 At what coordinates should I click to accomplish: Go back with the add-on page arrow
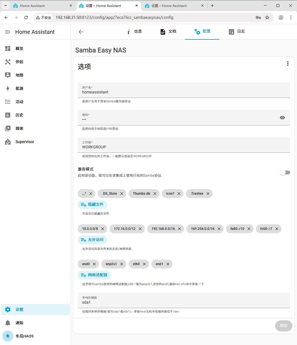(x=81, y=32)
